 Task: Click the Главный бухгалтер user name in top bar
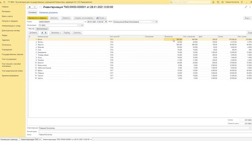[x=232, y=2]
